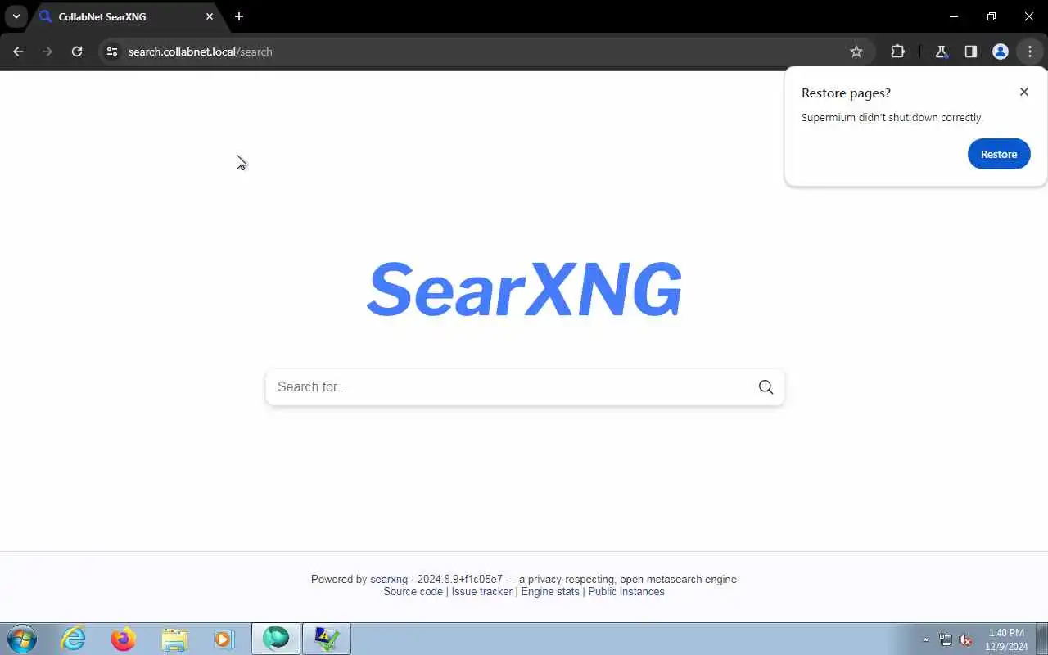Image resolution: width=1048 pixels, height=655 pixels.
Task: Toggle the side panel icon
Action: (971, 52)
